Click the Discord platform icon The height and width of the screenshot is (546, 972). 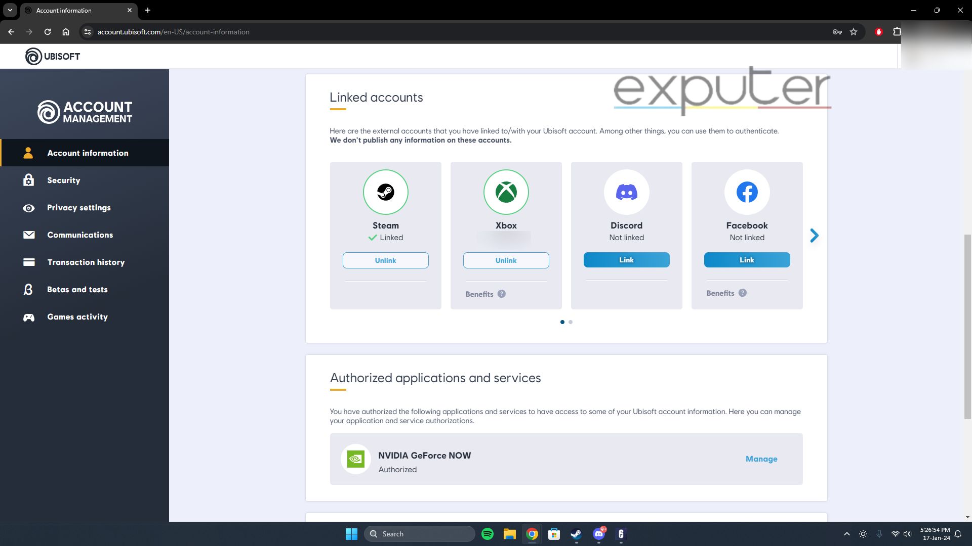click(626, 192)
